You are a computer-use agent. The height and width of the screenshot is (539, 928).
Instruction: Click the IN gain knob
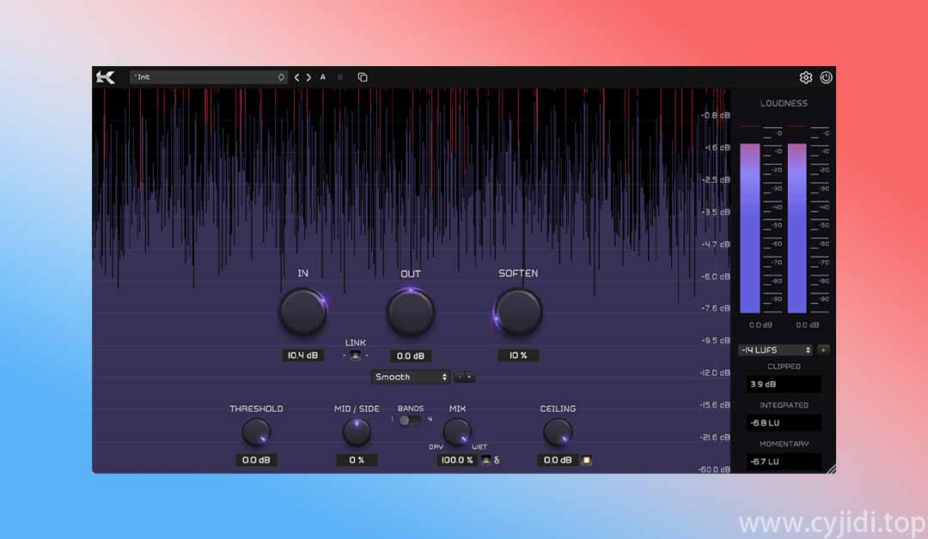[303, 312]
